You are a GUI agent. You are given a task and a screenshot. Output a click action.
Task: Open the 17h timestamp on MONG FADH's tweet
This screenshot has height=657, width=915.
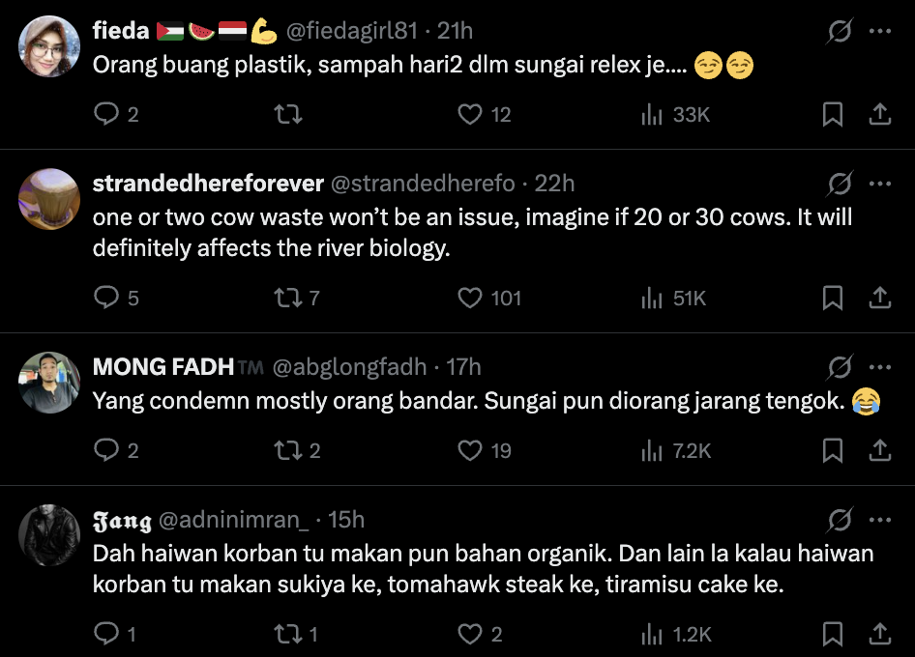tap(463, 367)
